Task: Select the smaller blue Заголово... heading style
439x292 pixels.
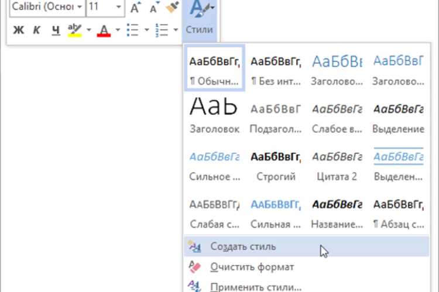Action: pos(399,68)
